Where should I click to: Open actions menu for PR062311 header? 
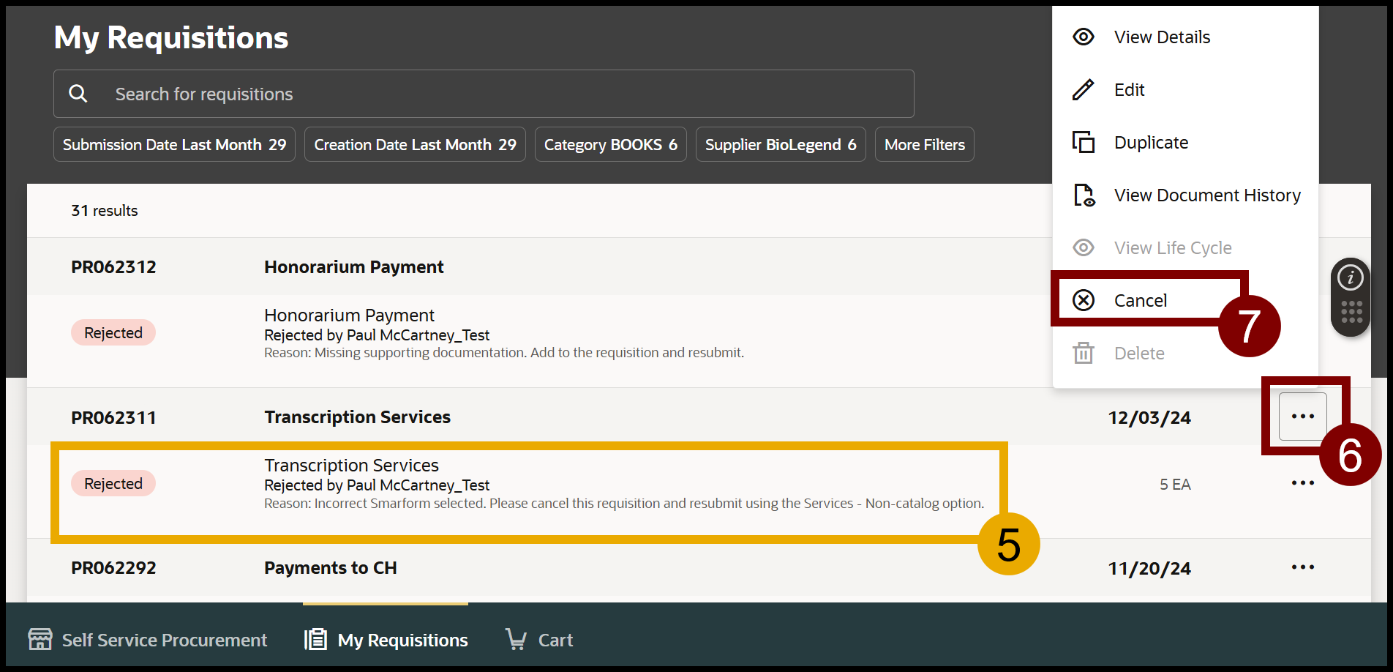point(1302,417)
